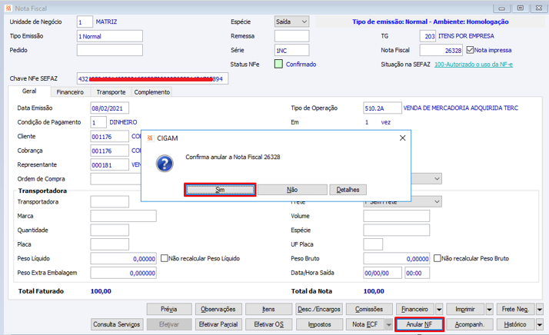Open the Histórico dropdown arrow
The width and height of the screenshot is (549, 335).
pos(540,324)
